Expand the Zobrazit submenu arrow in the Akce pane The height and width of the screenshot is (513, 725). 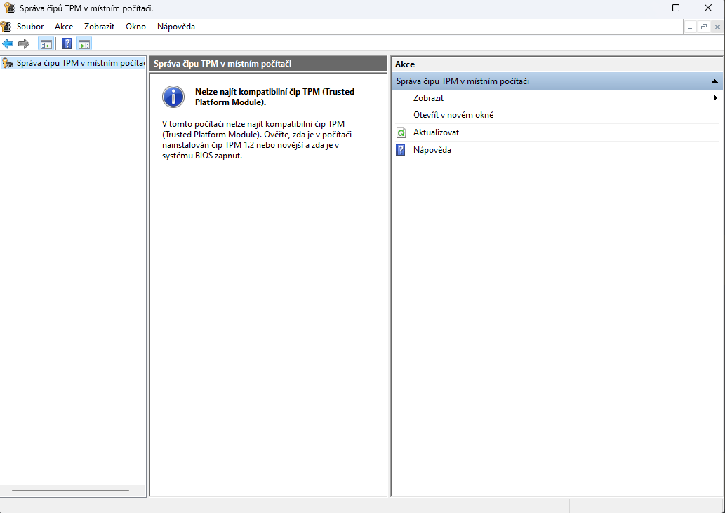click(x=715, y=98)
